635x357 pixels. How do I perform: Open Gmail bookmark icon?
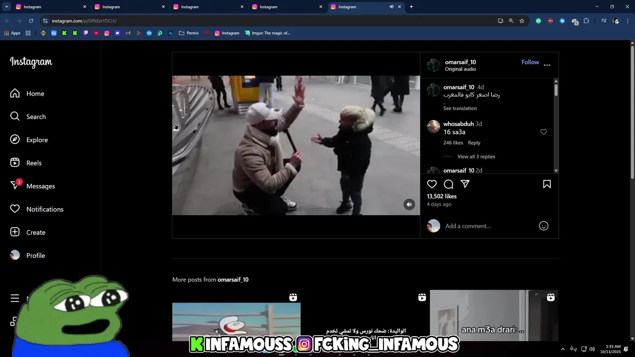128,33
